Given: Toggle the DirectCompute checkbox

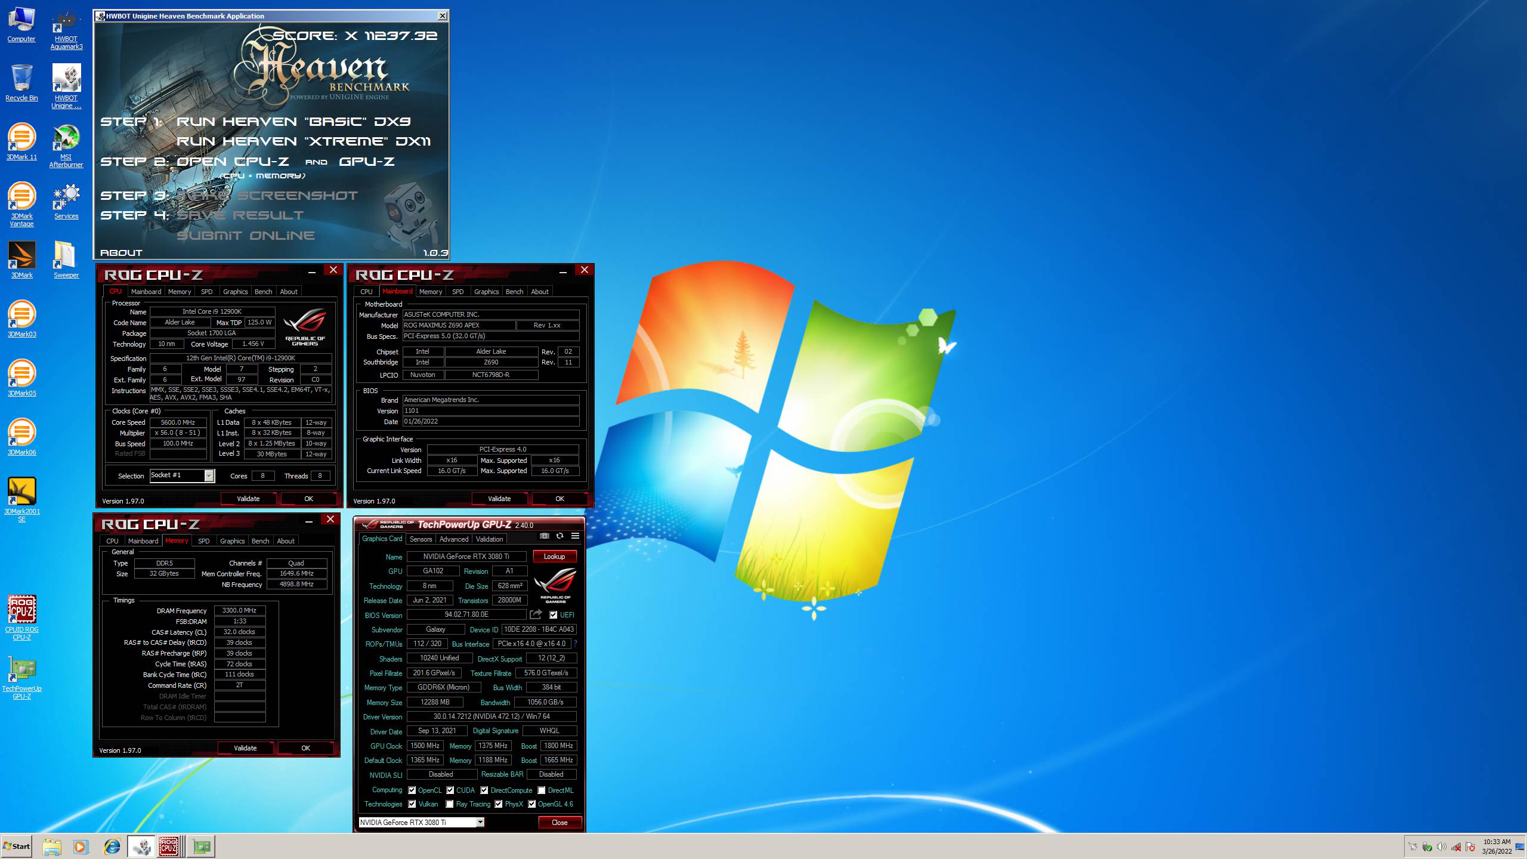Looking at the screenshot, I should pyautogui.click(x=484, y=790).
